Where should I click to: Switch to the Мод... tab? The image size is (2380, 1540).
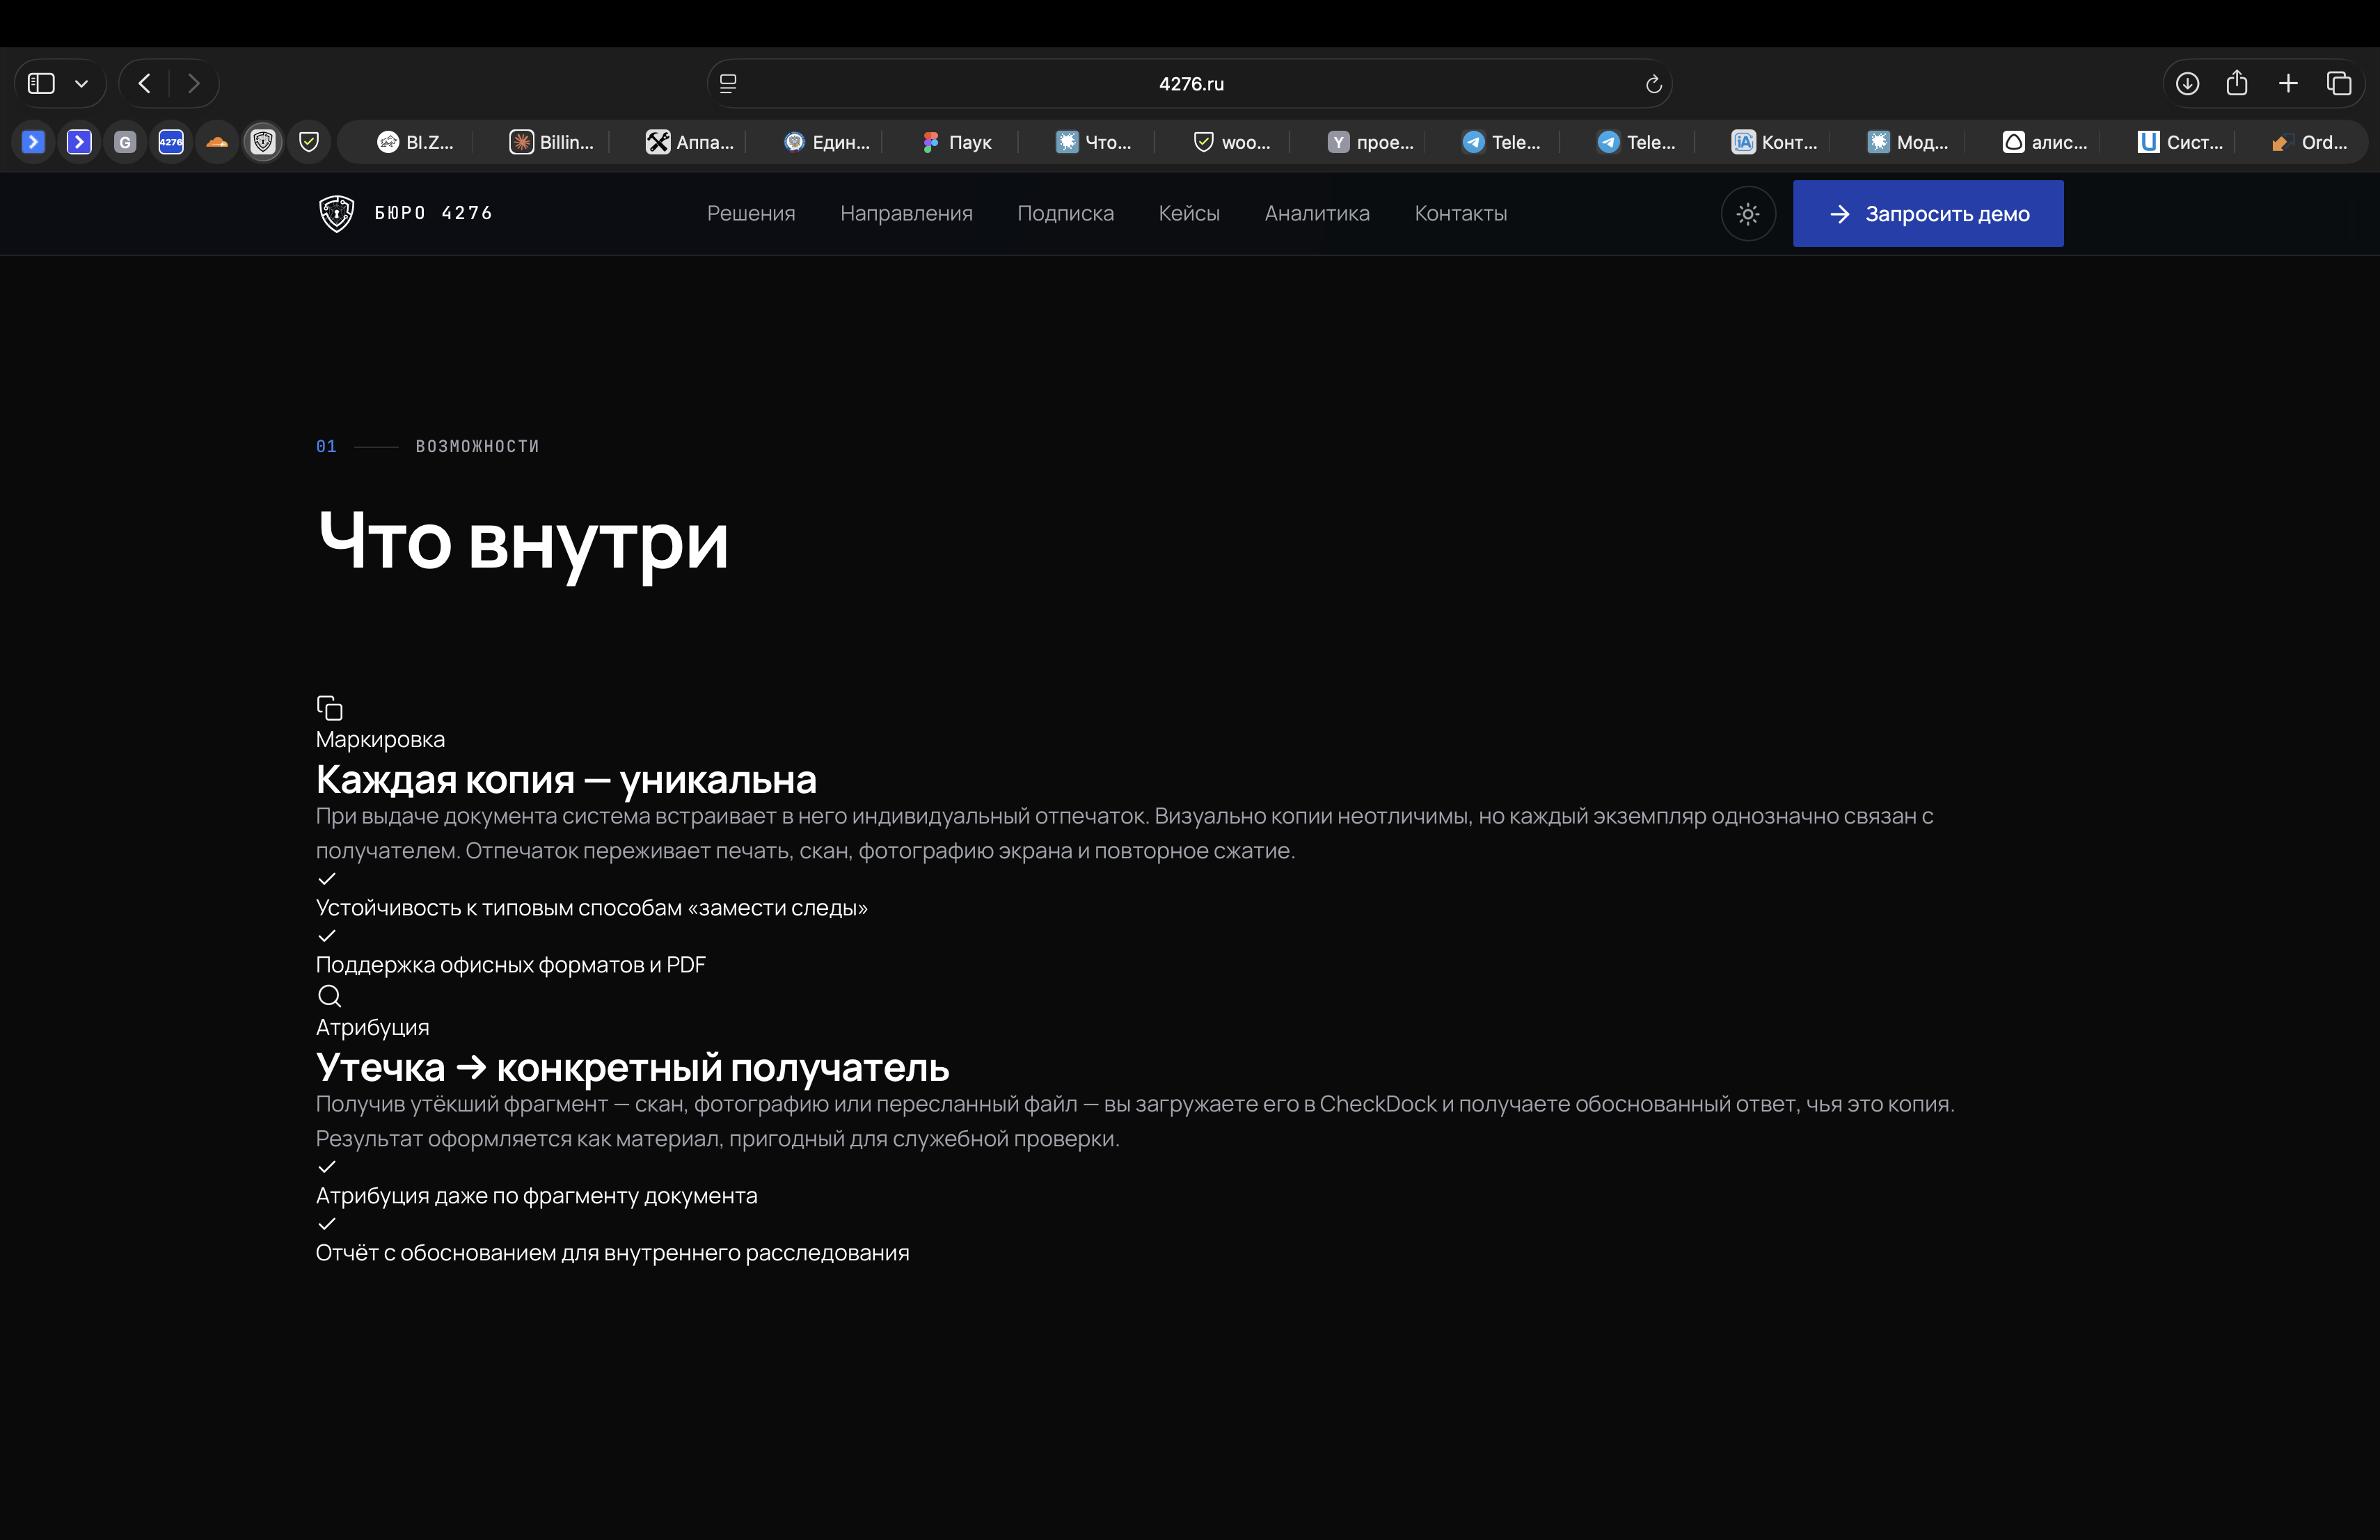pyautogui.click(x=1908, y=142)
